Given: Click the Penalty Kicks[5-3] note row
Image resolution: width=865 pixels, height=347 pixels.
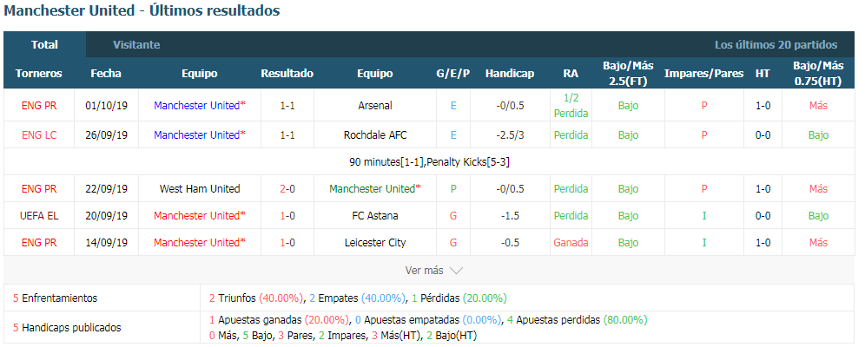Looking at the screenshot, I should 429,162.
